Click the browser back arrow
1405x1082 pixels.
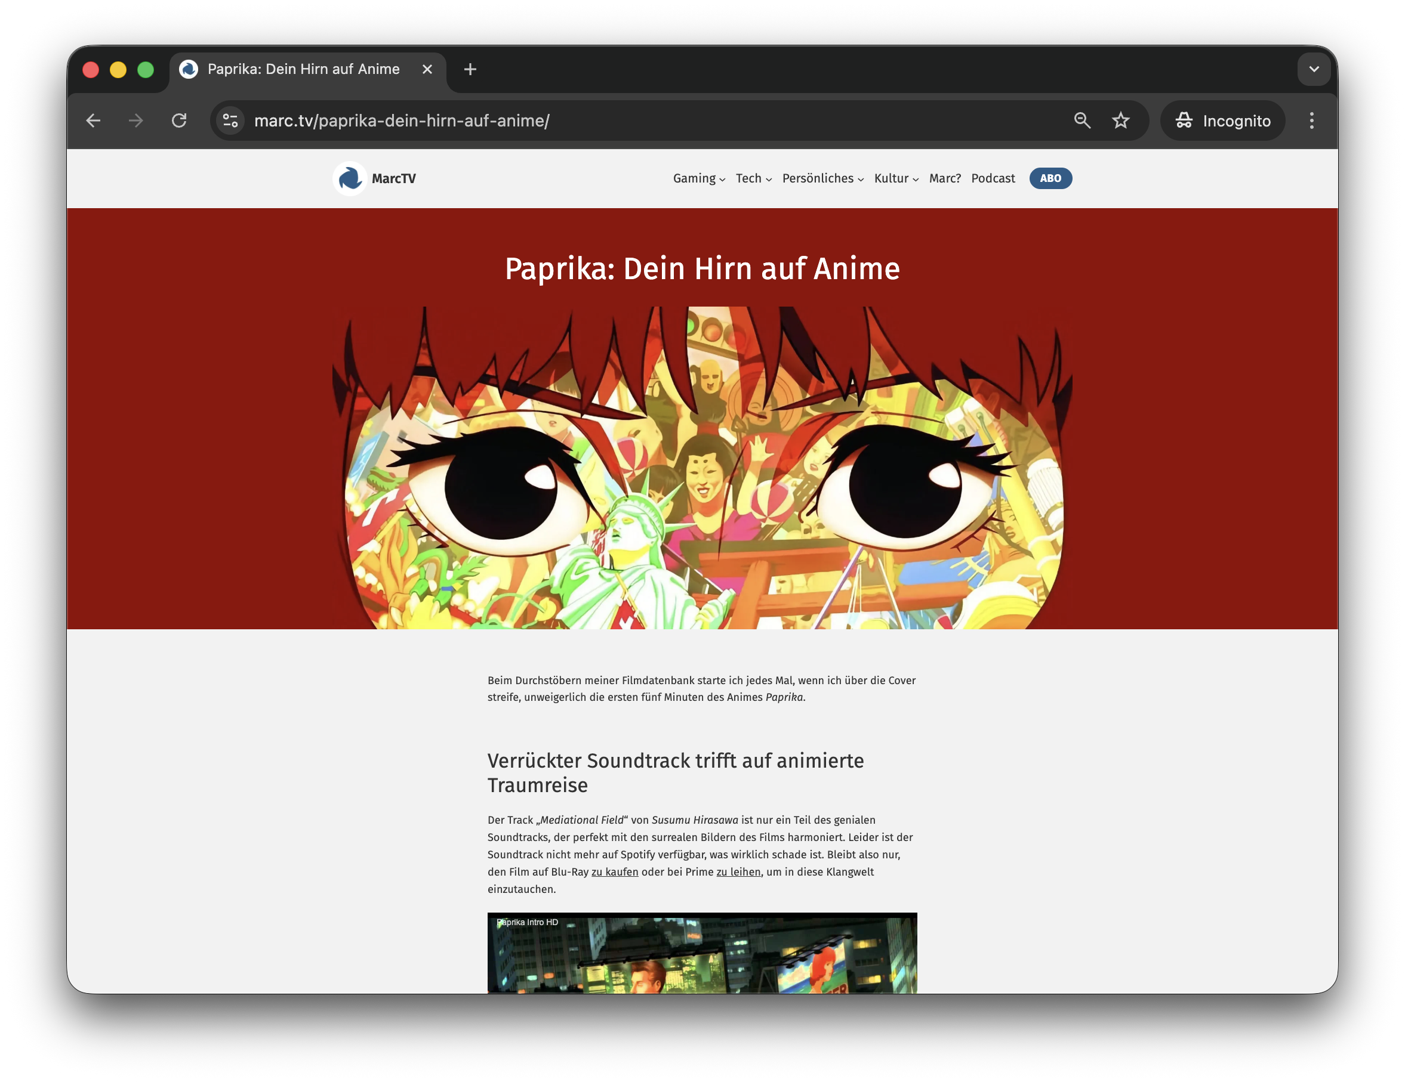93,121
